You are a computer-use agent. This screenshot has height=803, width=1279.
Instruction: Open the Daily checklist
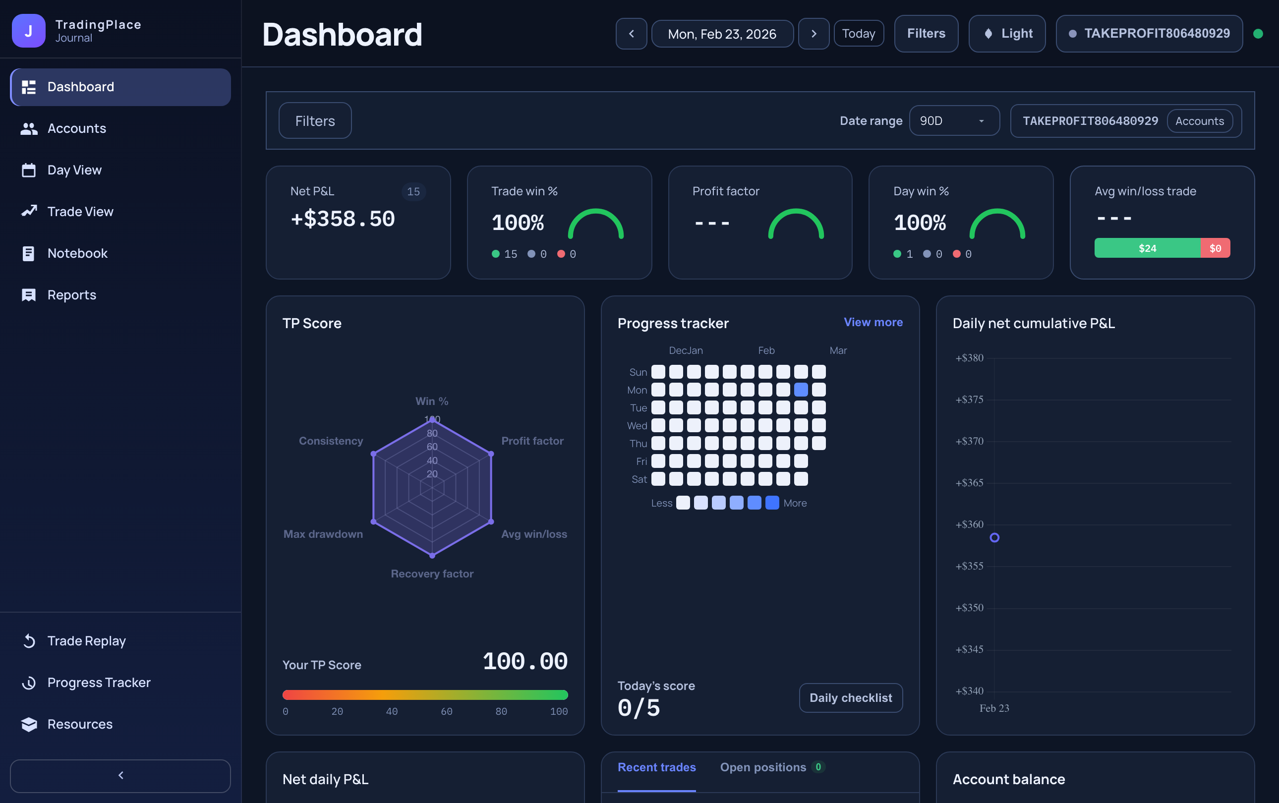tap(850, 697)
